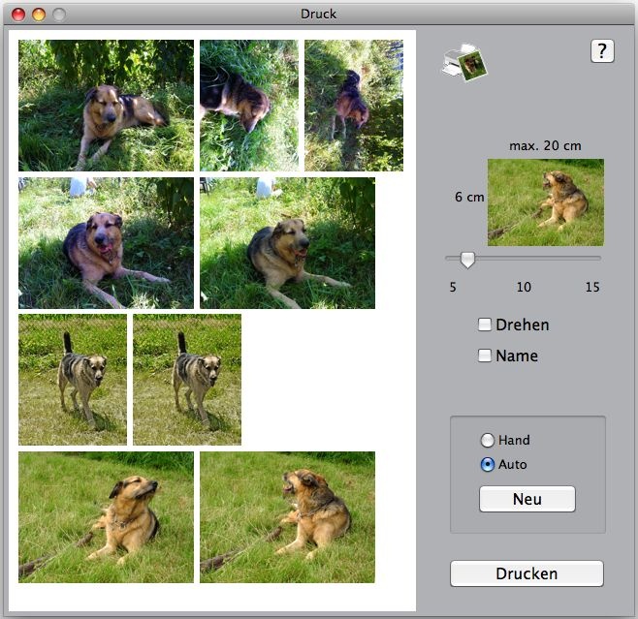Toggle the Name checkbox
This screenshot has height=619, width=638.
pyautogui.click(x=485, y=356)
